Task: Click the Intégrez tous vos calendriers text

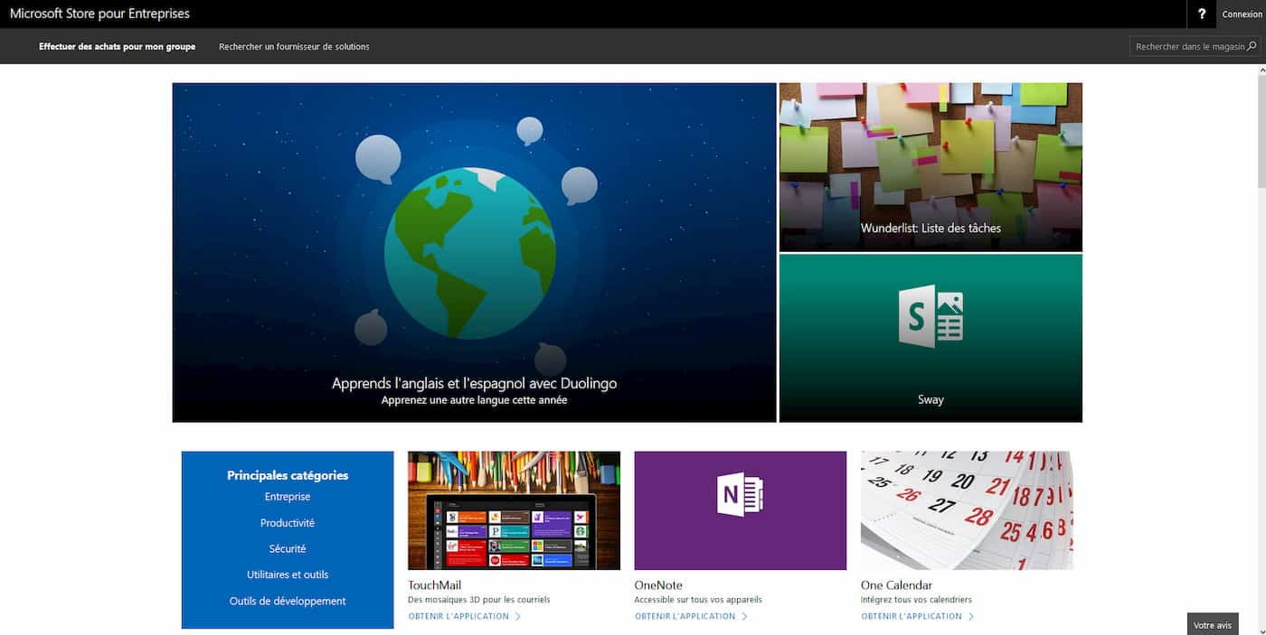Action: 916,600
